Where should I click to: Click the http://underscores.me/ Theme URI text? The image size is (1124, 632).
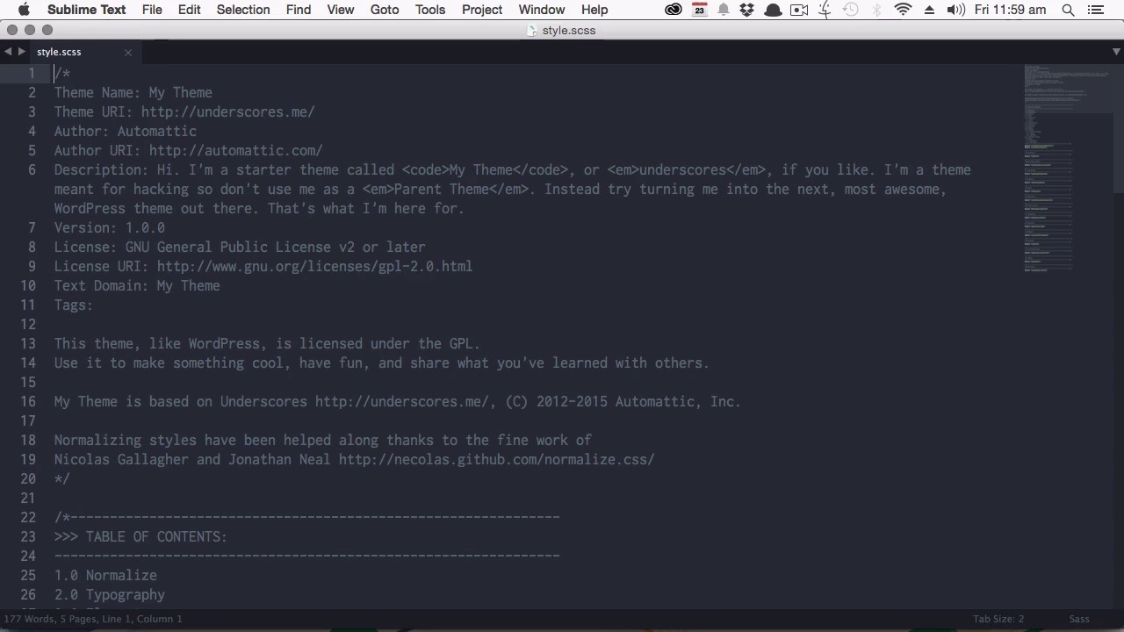pyautogui.click(x=228, y=111)
